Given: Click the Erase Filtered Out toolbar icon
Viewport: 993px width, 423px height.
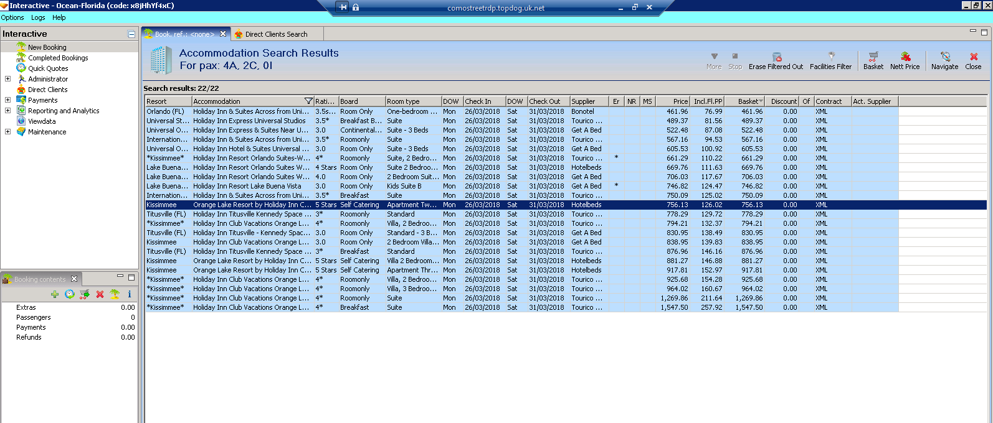Looking at the screenshot, I should (x=776, y=57).
